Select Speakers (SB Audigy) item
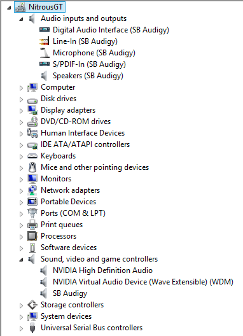Image resolution: width=243 pixels, height=336 pixels. coord(88,76)
